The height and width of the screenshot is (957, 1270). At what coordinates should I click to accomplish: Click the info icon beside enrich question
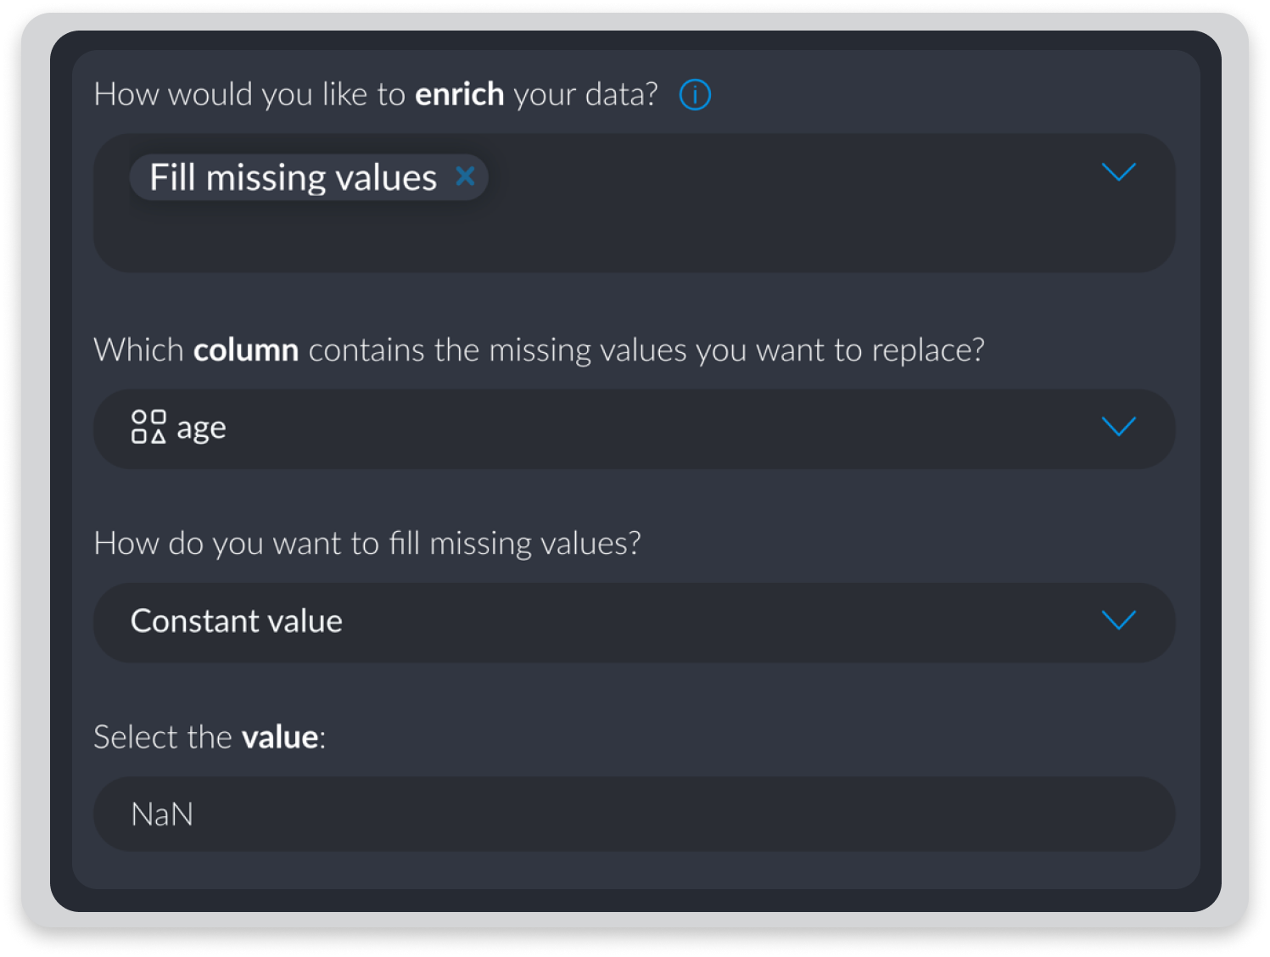695,95
